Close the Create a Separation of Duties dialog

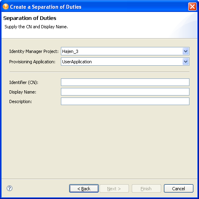click(192, 6)
